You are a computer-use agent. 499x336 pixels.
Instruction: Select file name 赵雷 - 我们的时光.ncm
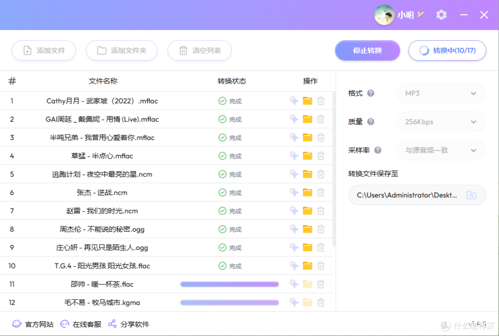coord(102,211)
